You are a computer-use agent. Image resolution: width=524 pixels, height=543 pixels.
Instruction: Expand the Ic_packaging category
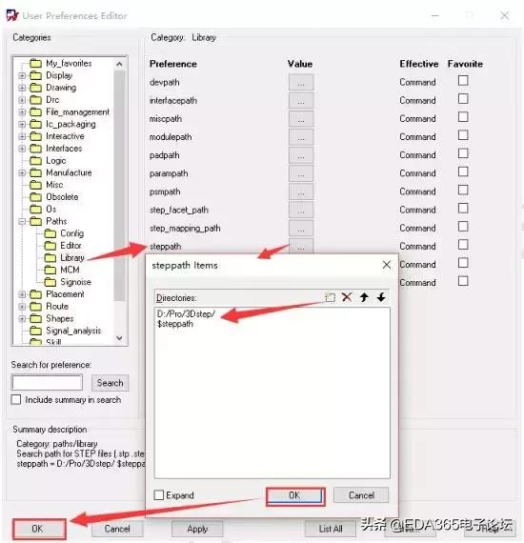tap(22, 124)
